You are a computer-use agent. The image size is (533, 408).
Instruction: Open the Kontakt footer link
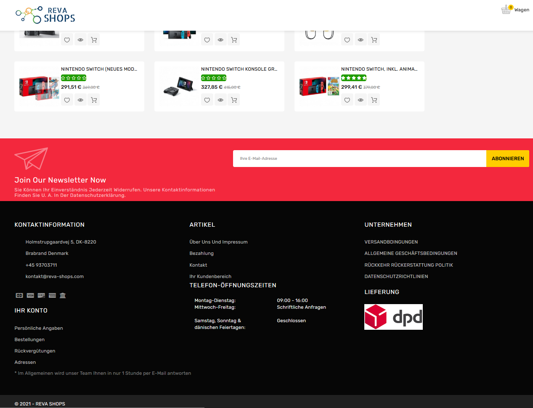tap(198, 265)
